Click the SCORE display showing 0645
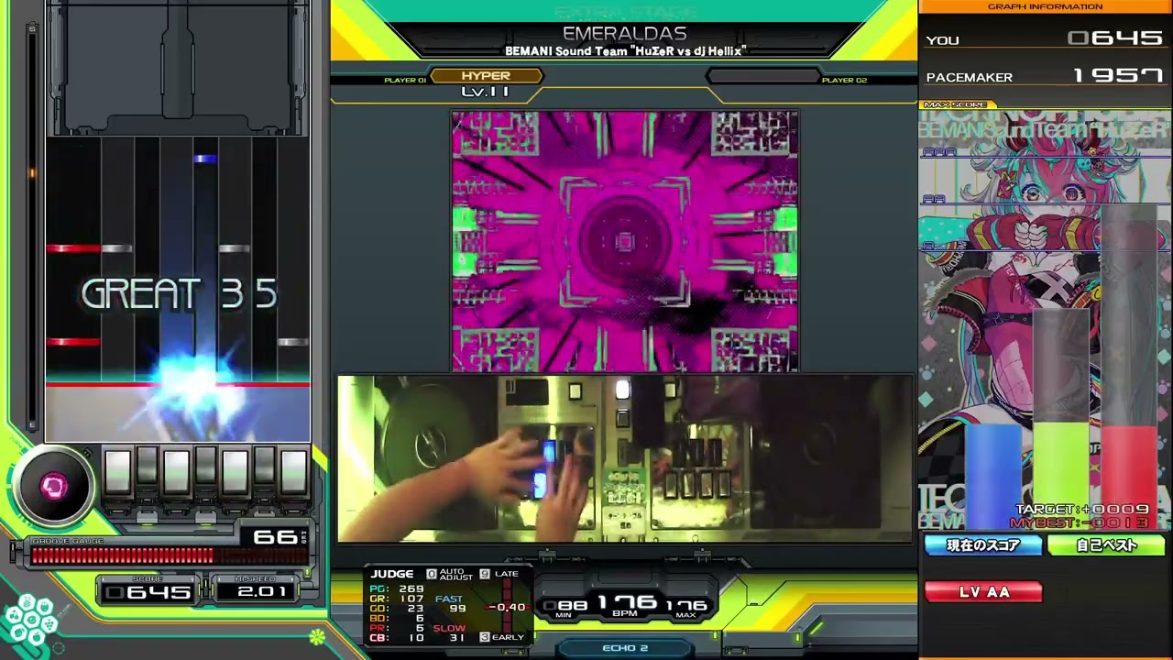The height and width of the screenshot is (660, 1173). tap(148, 592)
